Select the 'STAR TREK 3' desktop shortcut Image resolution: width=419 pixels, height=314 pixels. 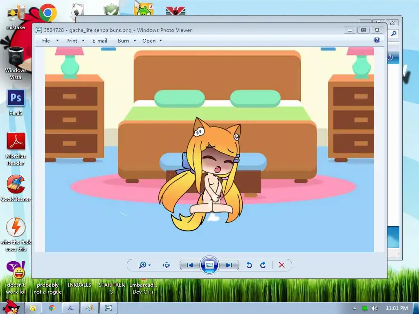[x=111, y=288]
